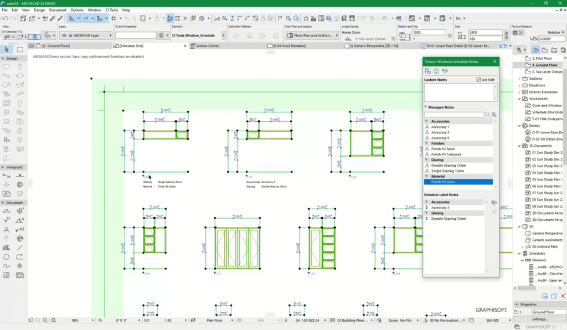The height and width of the screenshot is (330, 567).
Task: Collapse the Finishes group in Managed Notes
Action: [x=427, y=143]
